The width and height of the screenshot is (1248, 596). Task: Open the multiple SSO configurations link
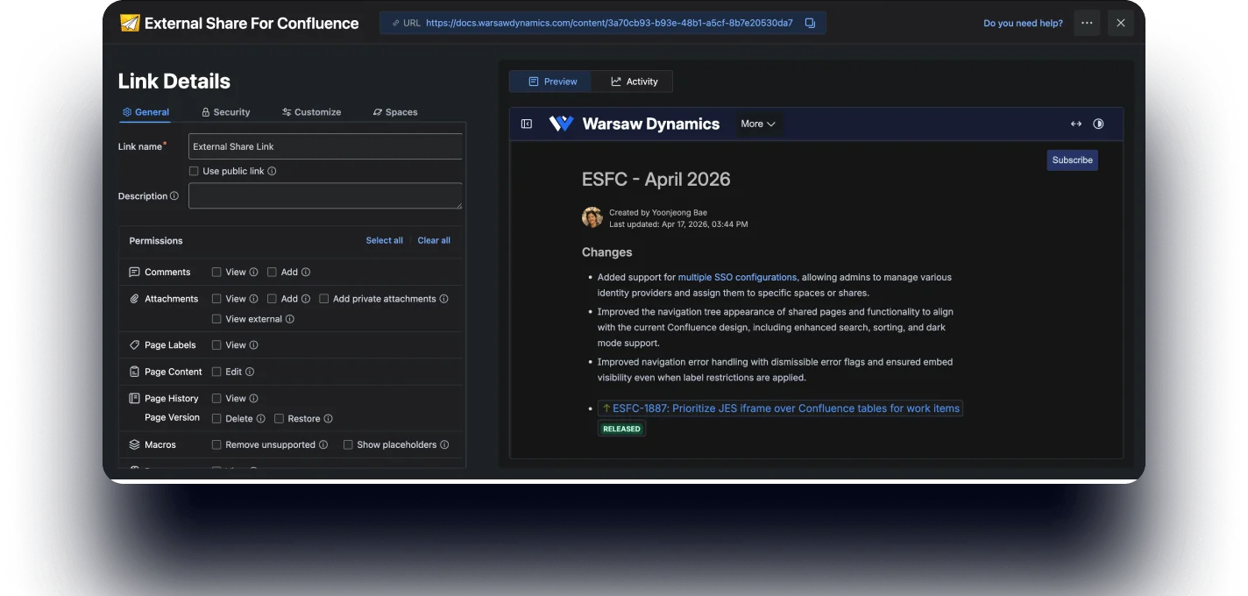(x=737, y=277)
